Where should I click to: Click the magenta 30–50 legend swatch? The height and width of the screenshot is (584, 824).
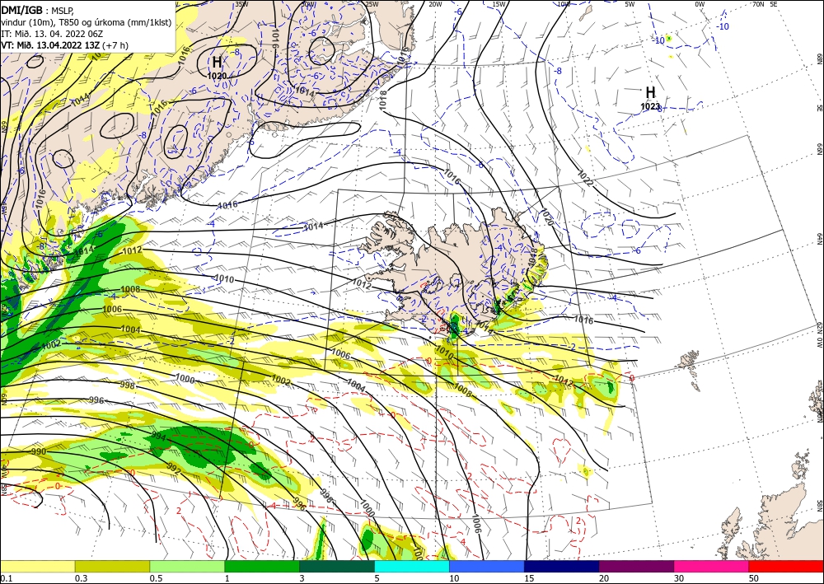[712, 566]
